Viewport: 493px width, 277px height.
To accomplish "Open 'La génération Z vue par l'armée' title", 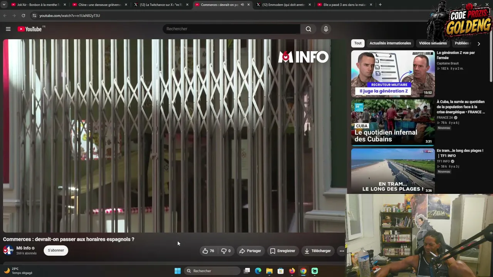I will coord(456,55).
